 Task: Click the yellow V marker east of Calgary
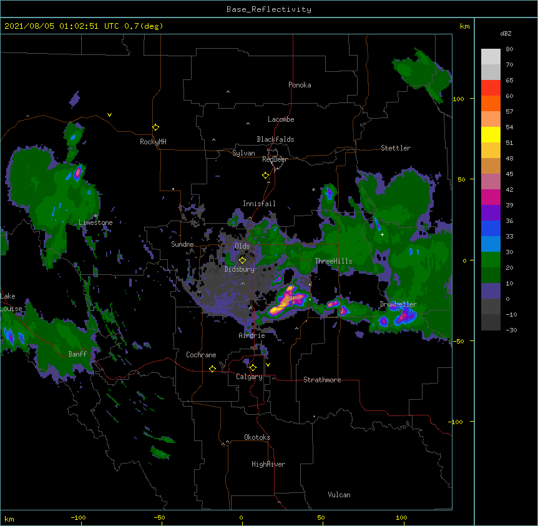coord(268,365)
